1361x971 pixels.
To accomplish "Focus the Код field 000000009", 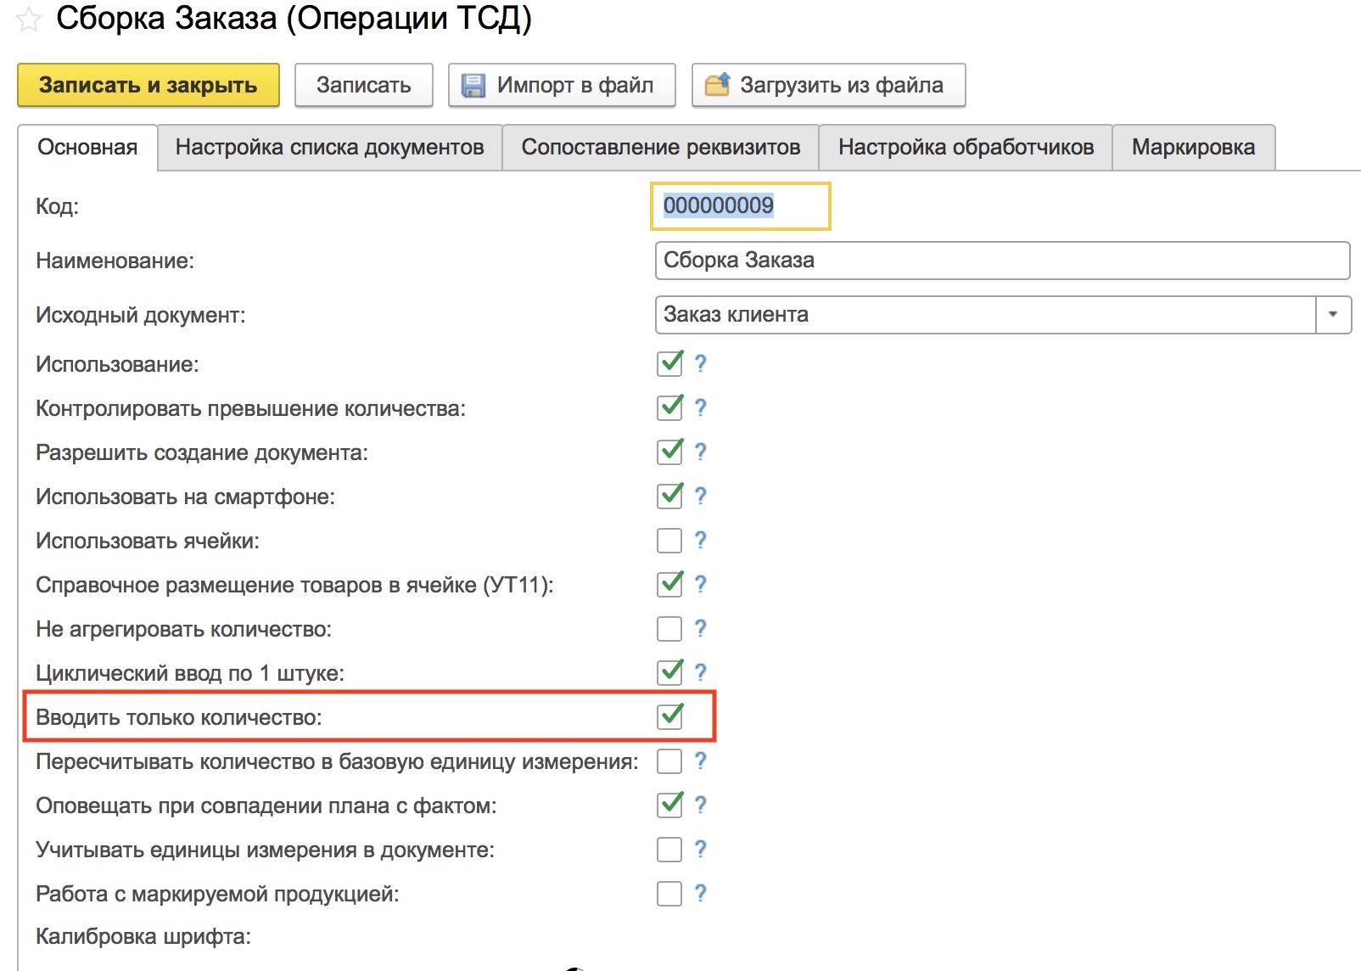I will [x=740, y=205].
